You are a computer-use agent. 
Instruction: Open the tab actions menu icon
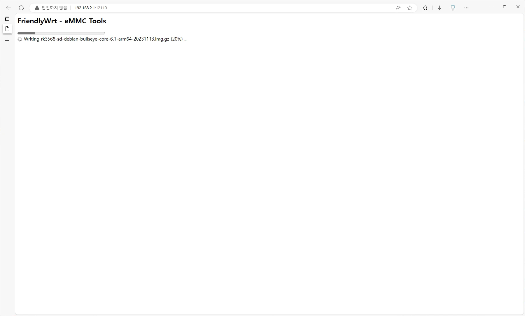point(7,19)
